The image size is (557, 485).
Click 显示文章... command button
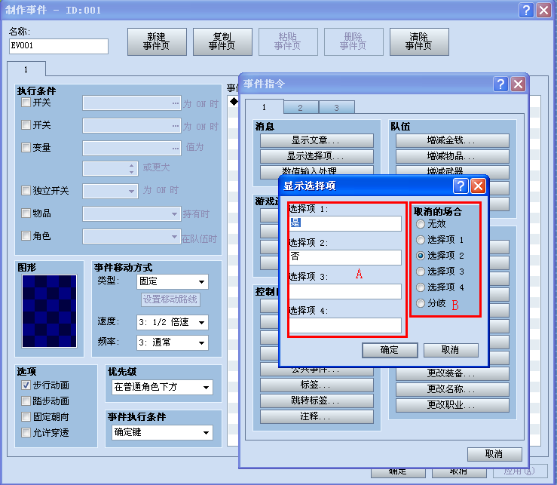tap(317, 140)
